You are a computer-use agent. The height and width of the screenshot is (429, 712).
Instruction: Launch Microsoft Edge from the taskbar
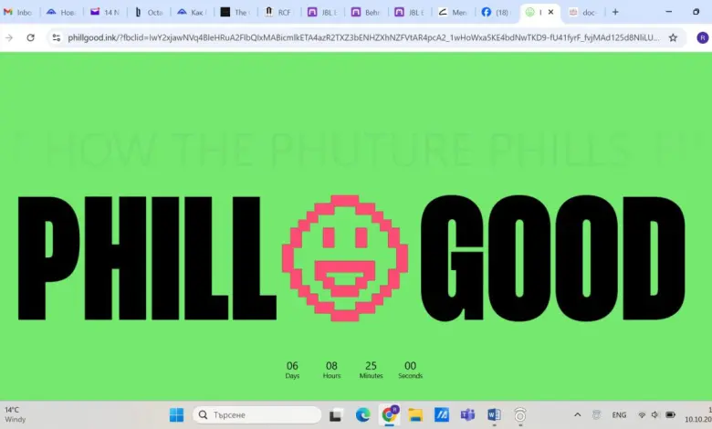[362, 414]
